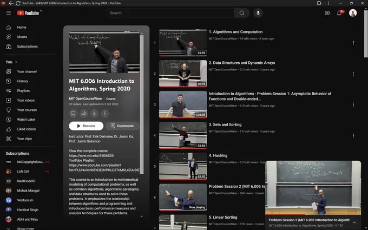Open the Linear Sorting video title

tap(223, 218)
